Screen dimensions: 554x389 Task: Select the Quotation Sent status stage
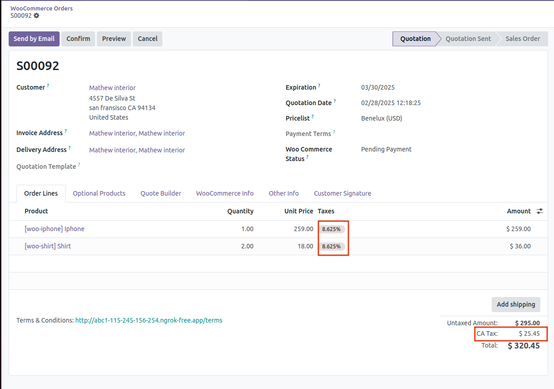(468, 39)
